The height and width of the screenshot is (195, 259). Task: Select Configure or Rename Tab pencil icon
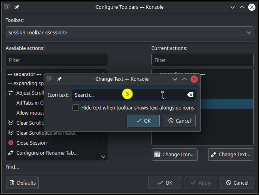click(11, 153)
